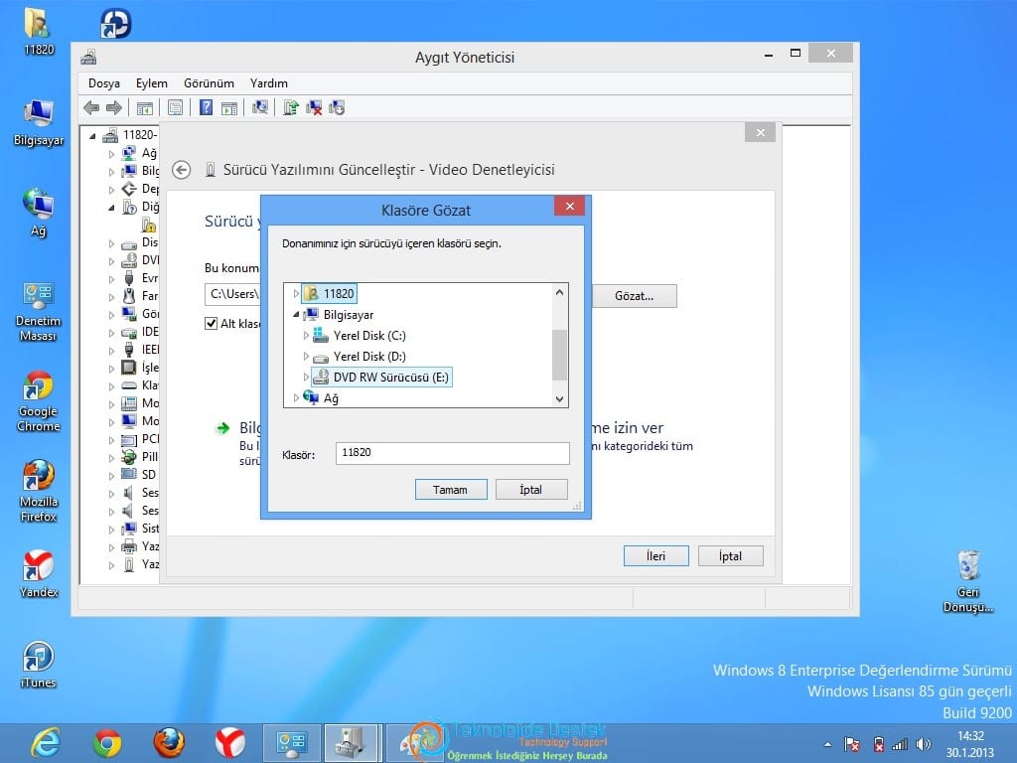Expand Yerel Disk (C:) in folder tree
Image resolution: width=1017 pixels, height=763 pixels.
point(306,336)
